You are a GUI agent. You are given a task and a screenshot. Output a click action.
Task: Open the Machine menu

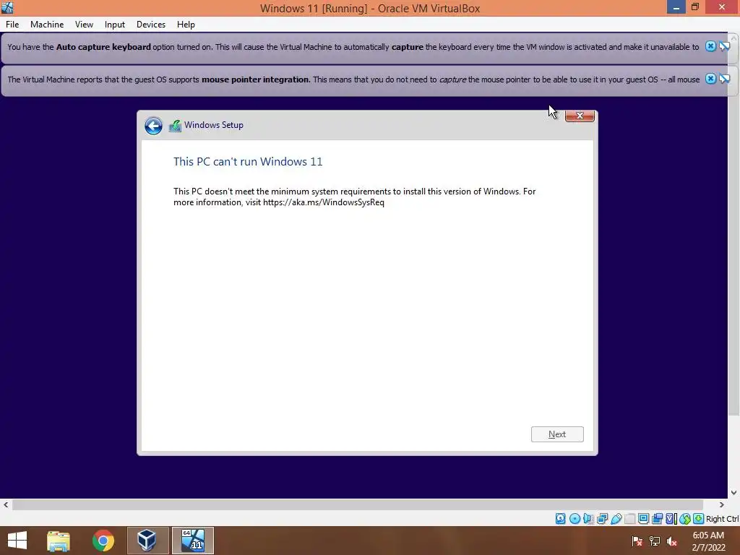tap(47, 25)
